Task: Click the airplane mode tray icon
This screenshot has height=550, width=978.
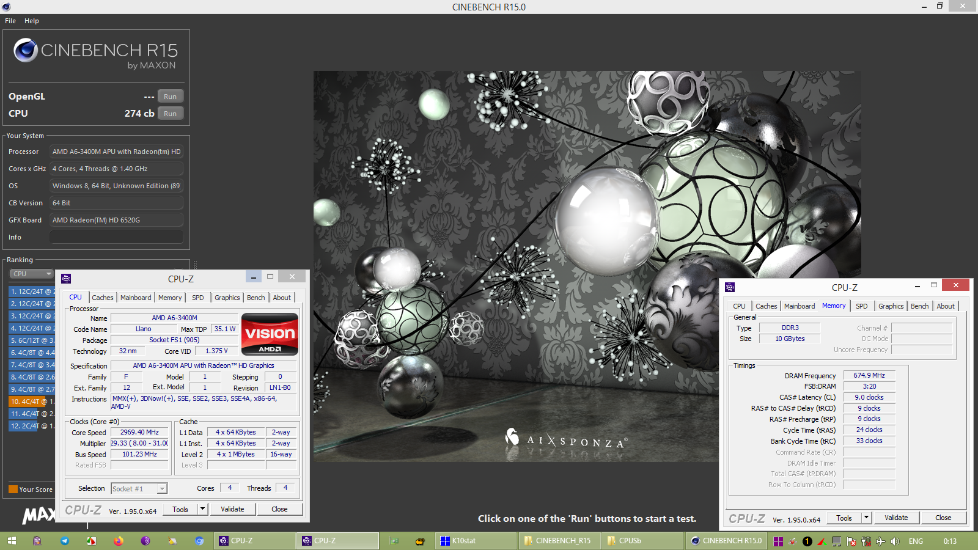Action: pyautogui.click(x=880, y=541)
